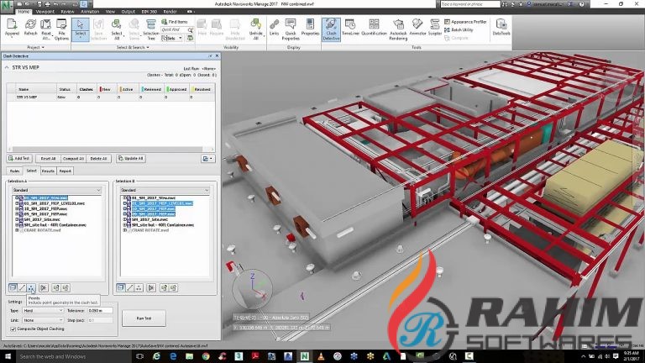Open DataTools from the ribbon
The width and height of the screenshot is (645, 363).
[501, 29]
